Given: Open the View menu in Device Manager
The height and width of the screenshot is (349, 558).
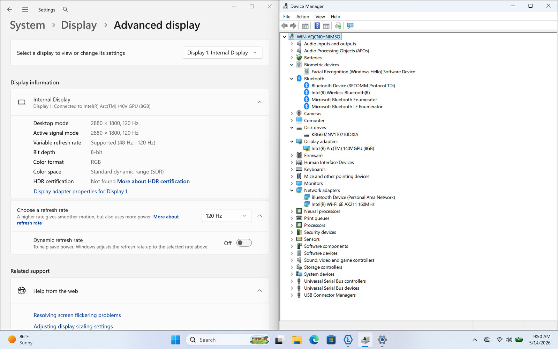Looking at the screenshot, I should [320, 16].
